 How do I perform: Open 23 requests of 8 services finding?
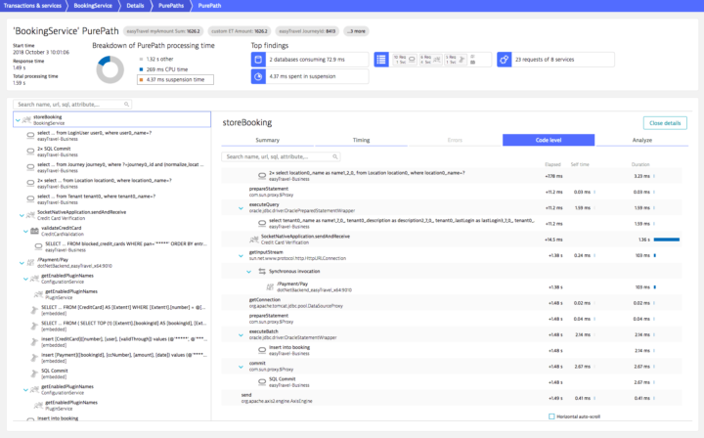click(x=555, y=60)
